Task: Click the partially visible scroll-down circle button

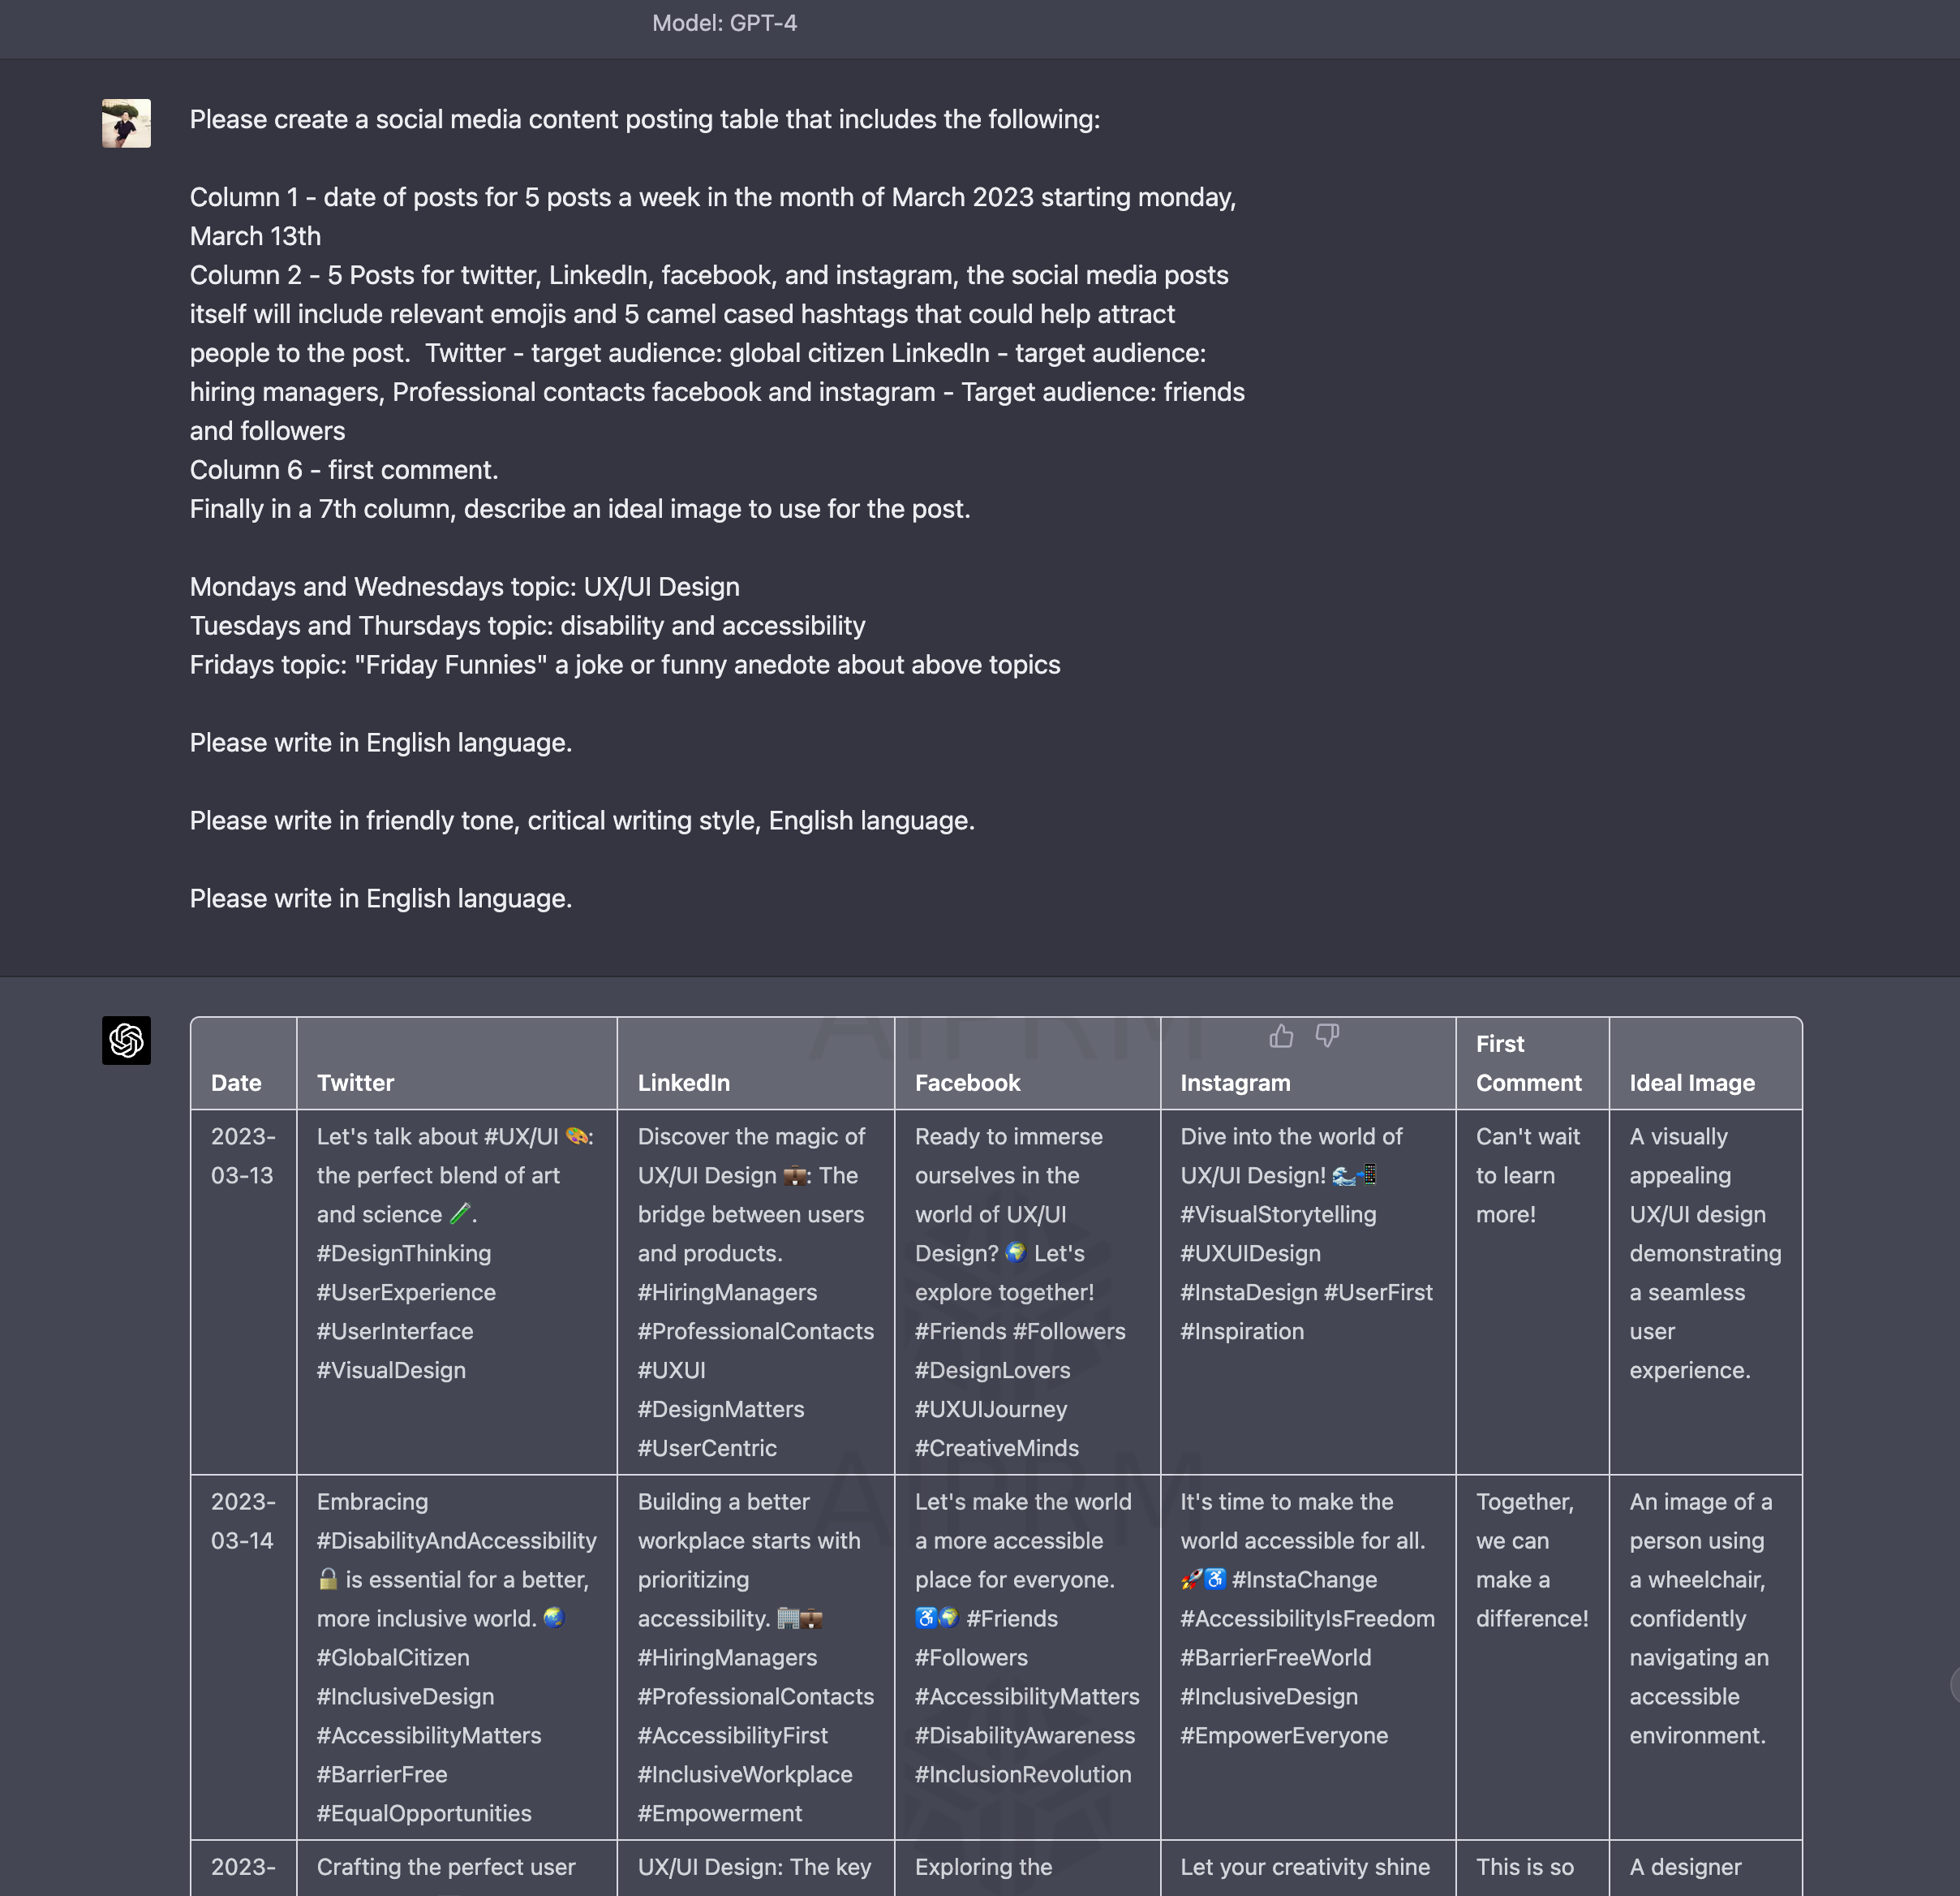Action: [x=1954, y=1685]
